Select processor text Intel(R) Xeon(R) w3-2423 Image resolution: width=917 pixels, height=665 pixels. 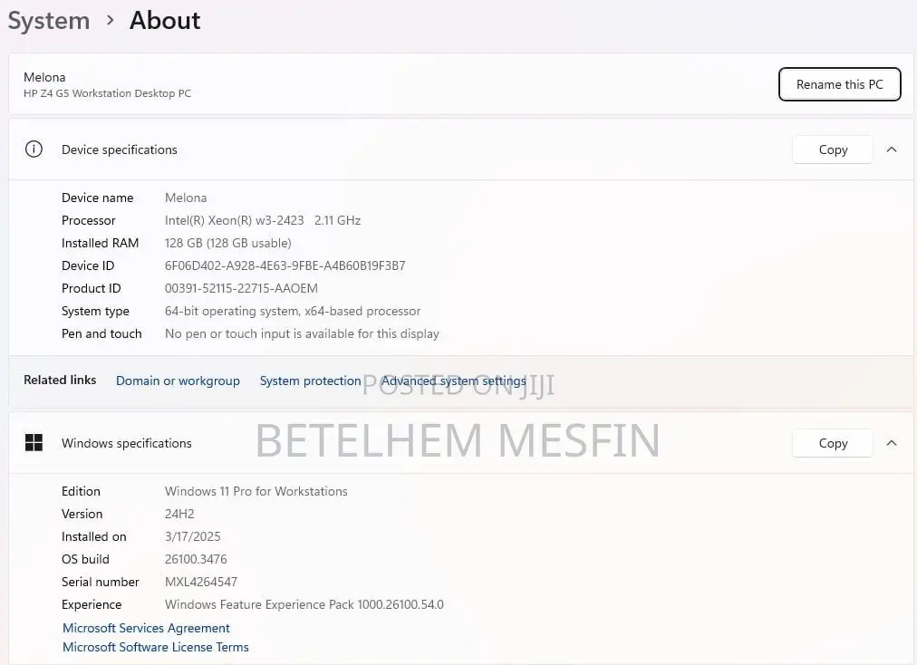coord(234,220)
